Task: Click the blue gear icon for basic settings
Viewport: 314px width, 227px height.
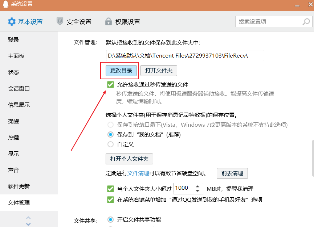Action: [x=12, y=22]
